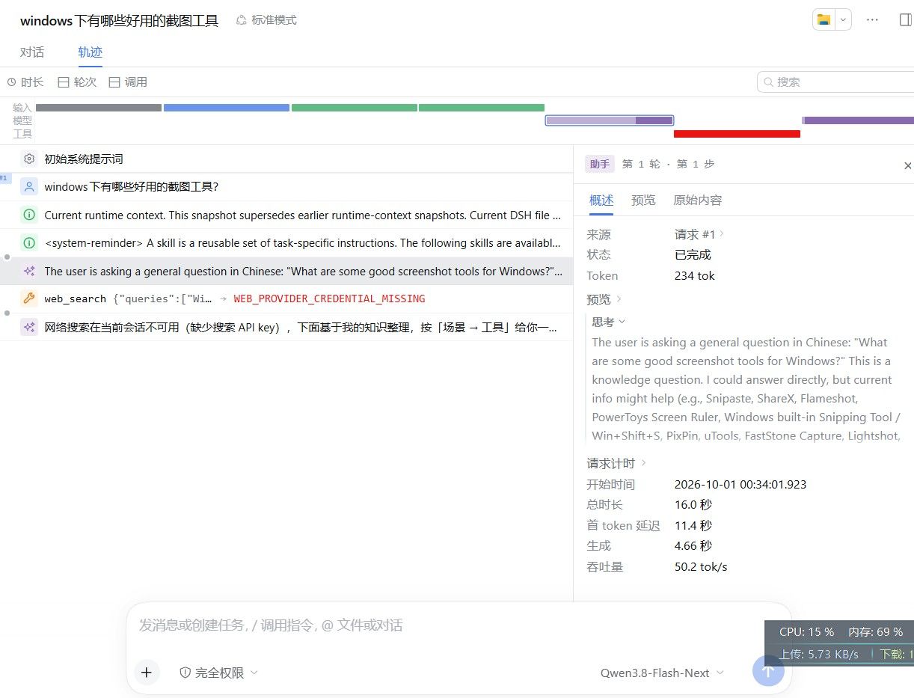
Task: Open the Qwen3.8-Flash-Next model selector
Action: coord(662,673)
